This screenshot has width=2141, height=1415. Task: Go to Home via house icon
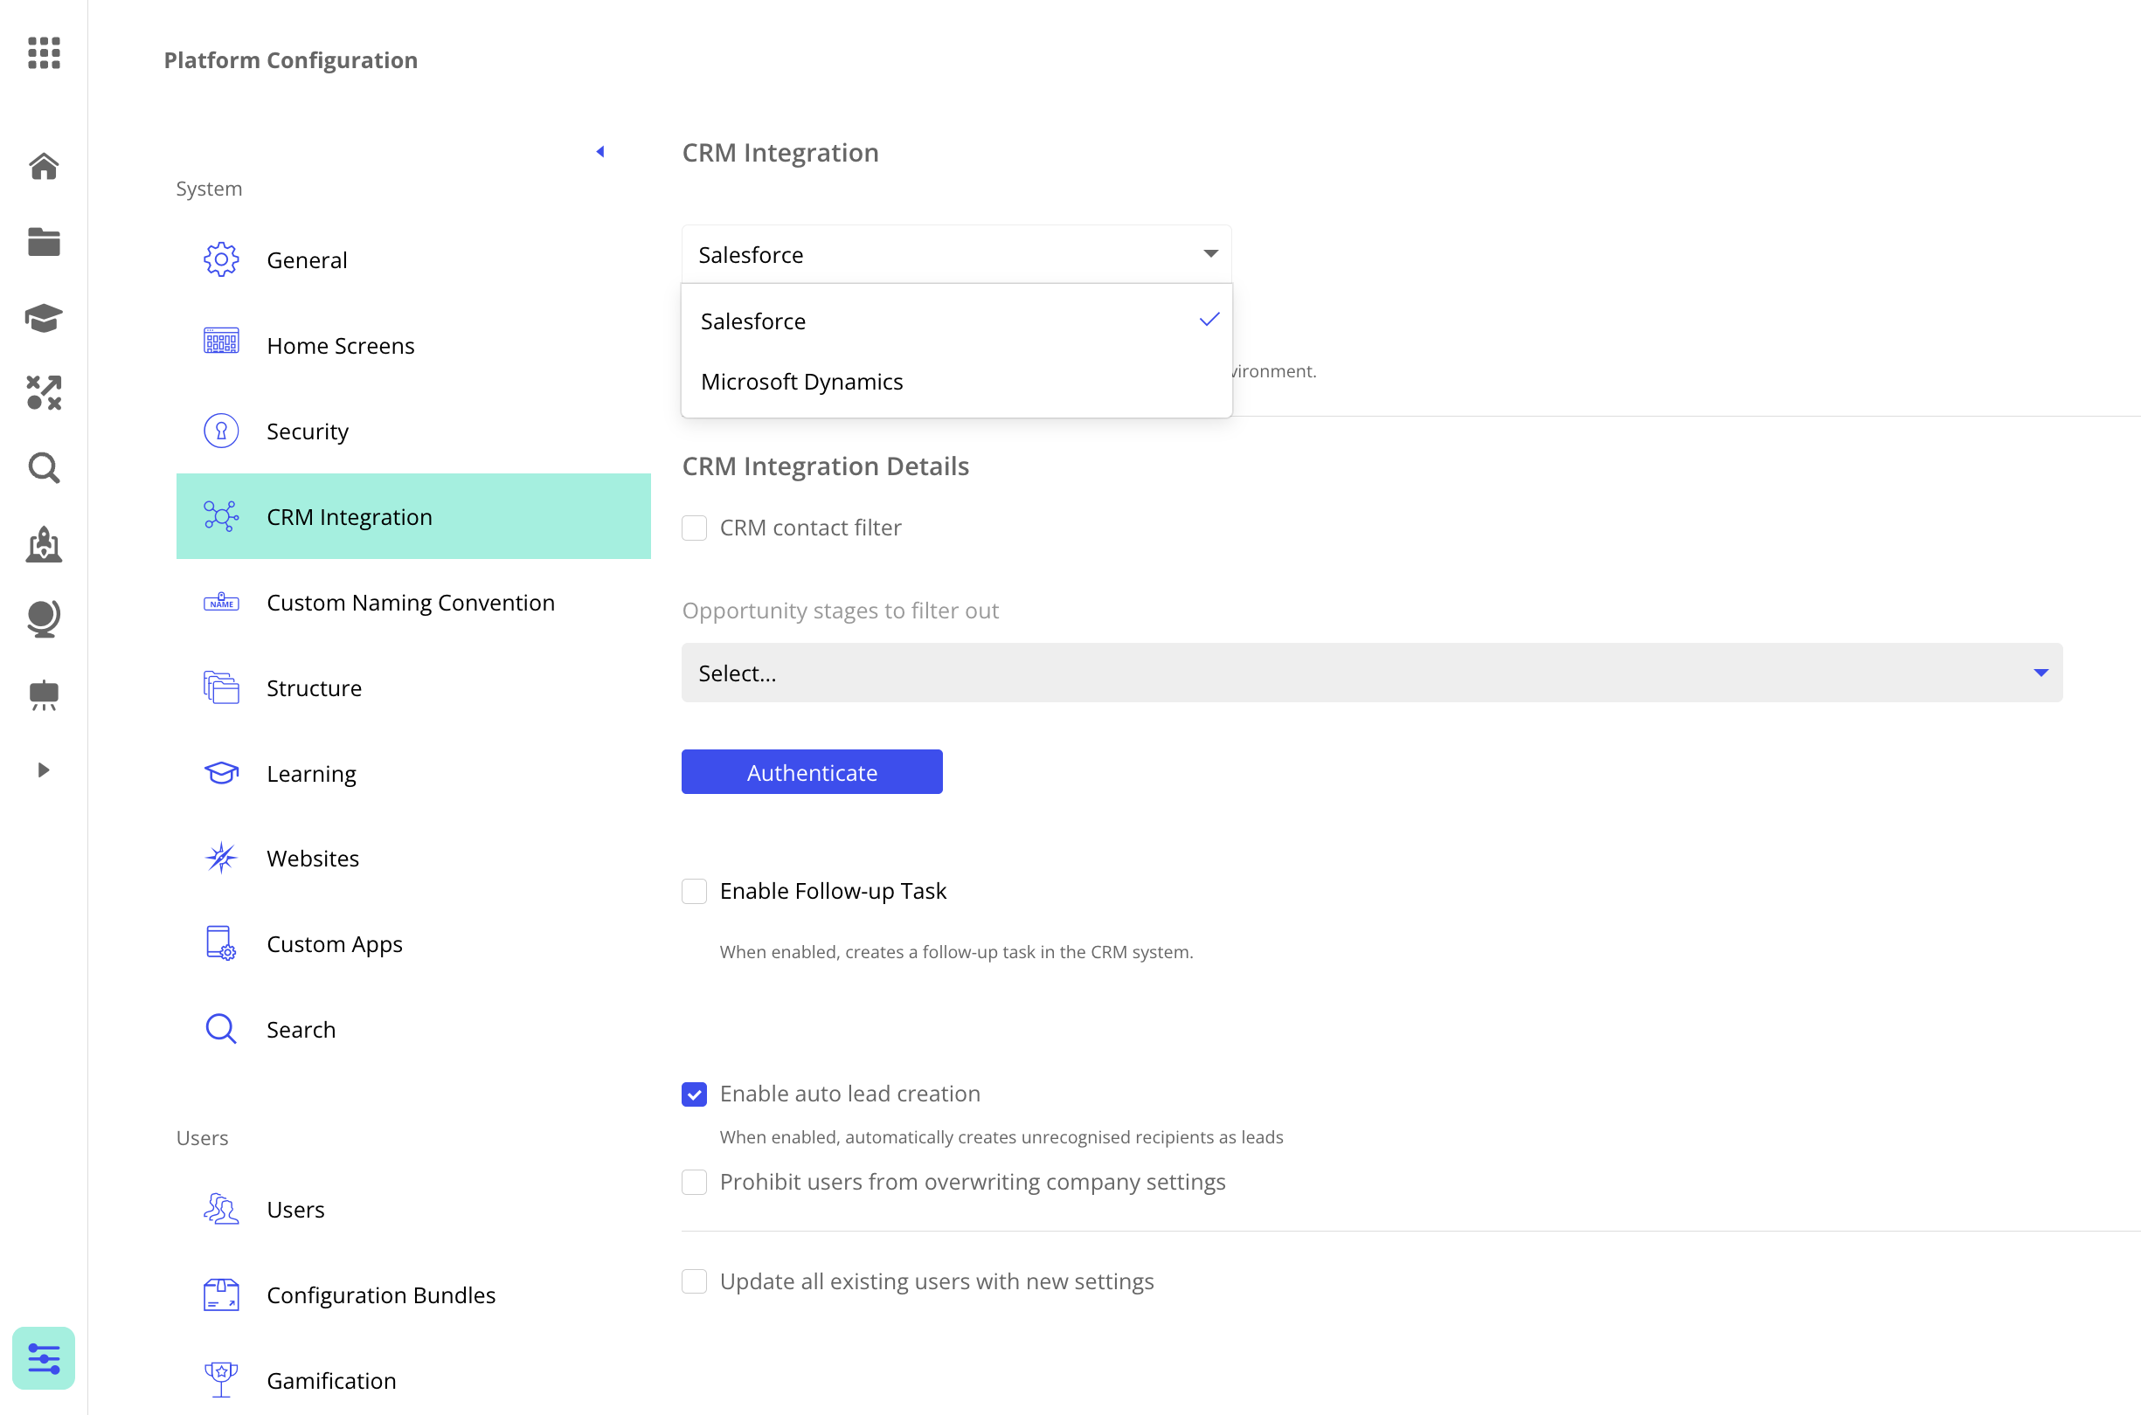pyautogui.click(x=44, y=166)
